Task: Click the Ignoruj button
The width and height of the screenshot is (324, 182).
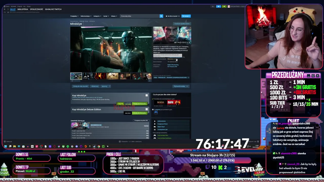Action: 104,86
